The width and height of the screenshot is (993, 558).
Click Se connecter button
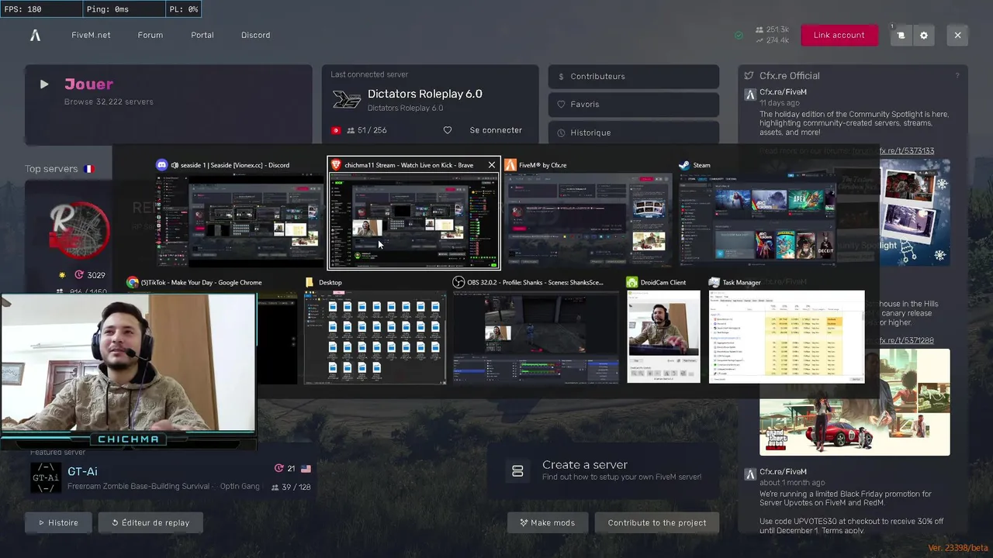496,130
